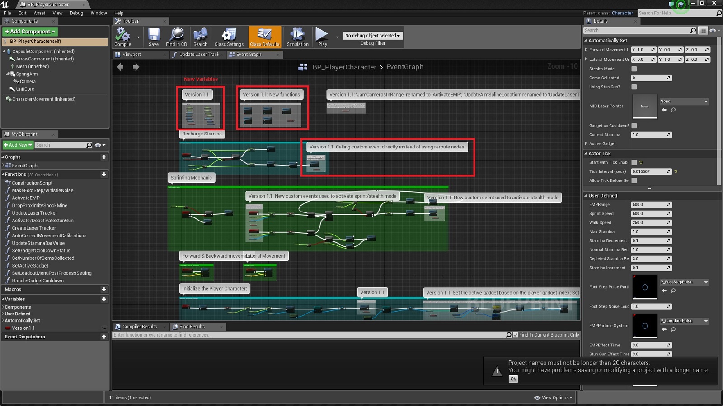Click search icon in My Blueprint panel
Image resolution: width=723 pixels, height=406 pixels.
point(89,145)
